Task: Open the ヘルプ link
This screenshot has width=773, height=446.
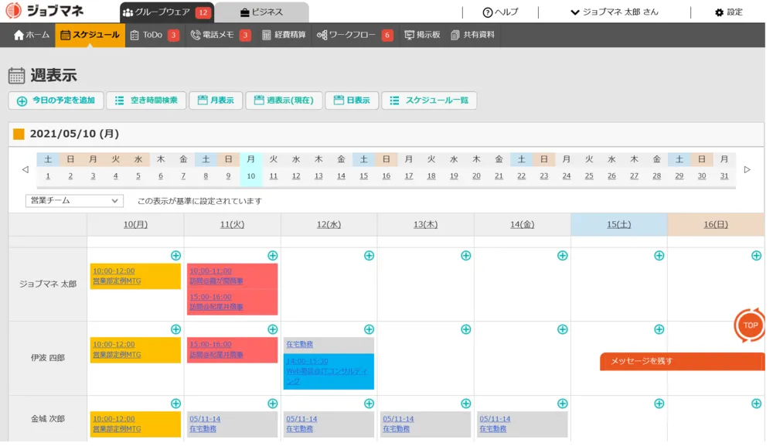Action: coord(500,12)
